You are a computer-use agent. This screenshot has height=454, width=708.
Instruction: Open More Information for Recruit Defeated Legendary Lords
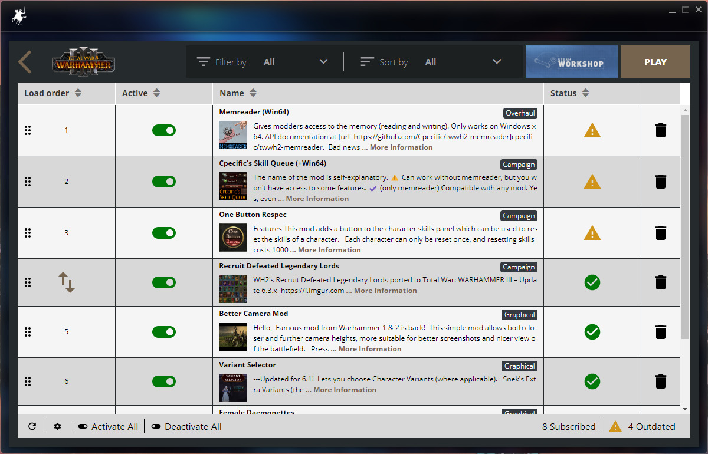[x=385, y=291]
